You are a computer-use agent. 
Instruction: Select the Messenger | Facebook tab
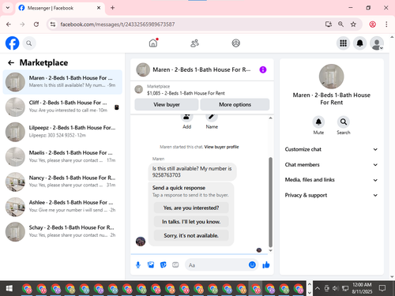(x=60, y=8)
